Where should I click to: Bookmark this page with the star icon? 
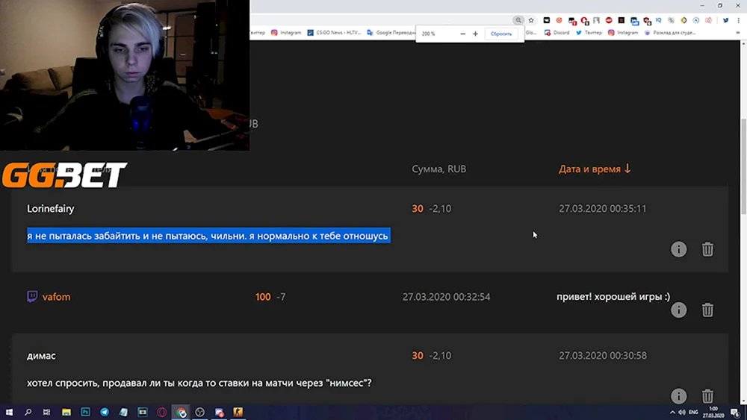click(530, 20)
